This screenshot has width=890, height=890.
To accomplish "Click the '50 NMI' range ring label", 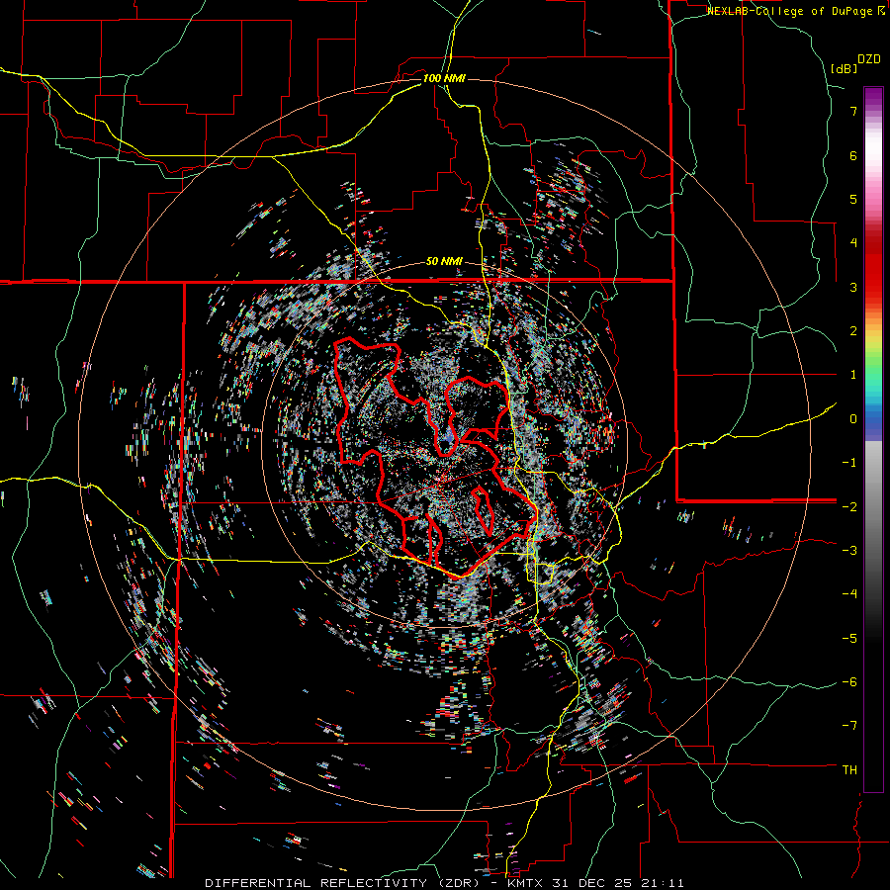I will 444,262.
